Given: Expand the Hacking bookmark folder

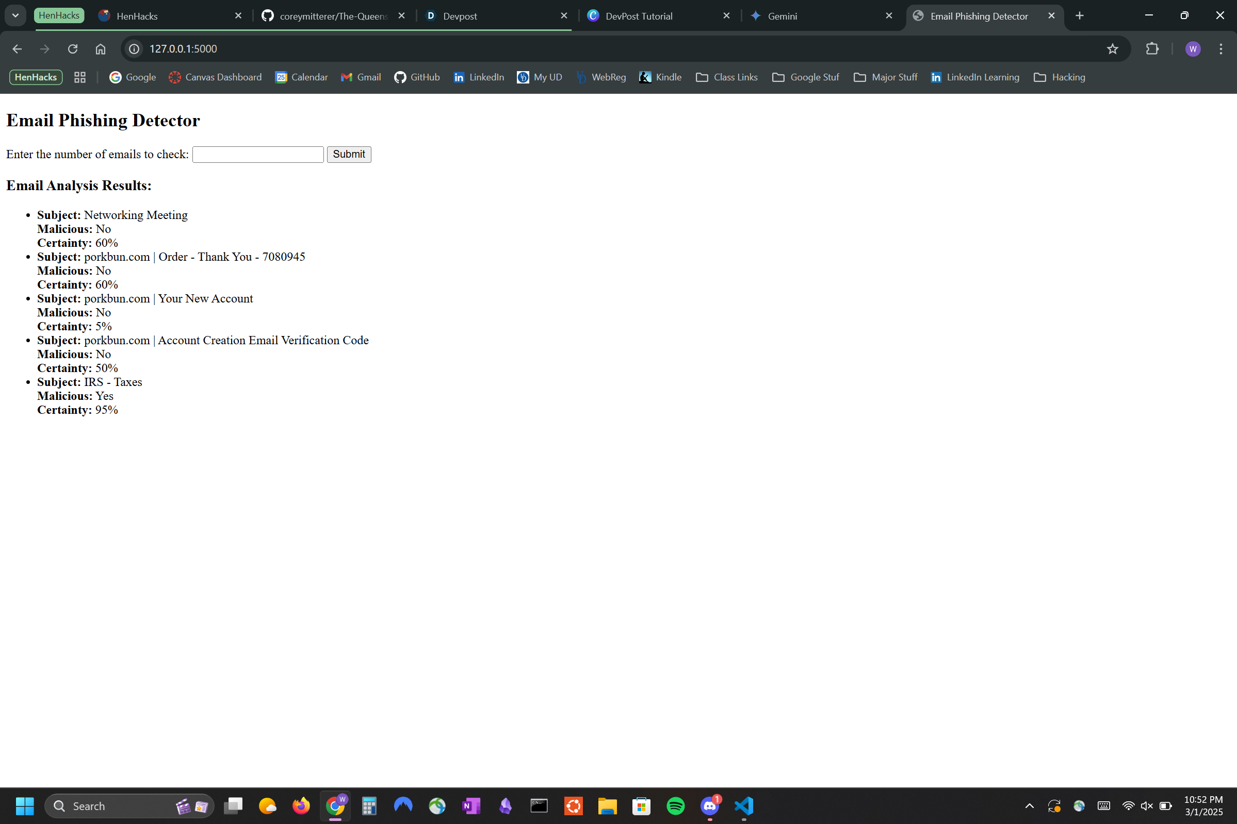Looking at the screenshot, I should coord(1059,77).
